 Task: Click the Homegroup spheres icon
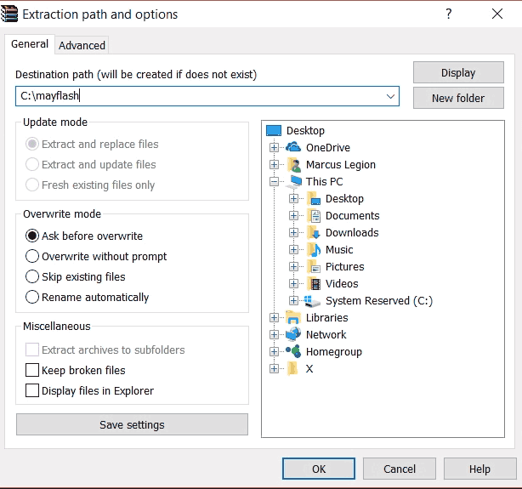click(x=293, y=351)
